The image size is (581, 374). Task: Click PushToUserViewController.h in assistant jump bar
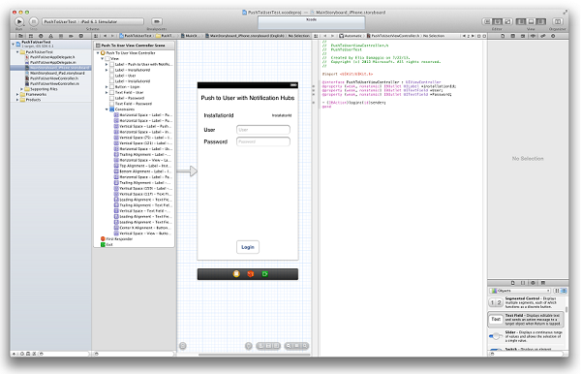click(x=393, y=36)
